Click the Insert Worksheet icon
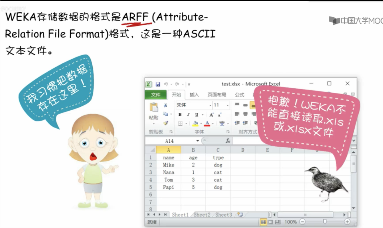 pos(240,214)
